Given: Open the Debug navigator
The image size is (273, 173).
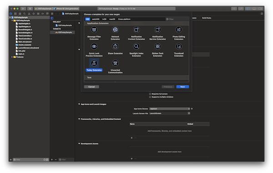Looking at the screenshot, I should click(38, 14).
